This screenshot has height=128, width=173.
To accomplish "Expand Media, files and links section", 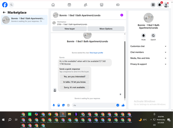I will click(148, 58).
